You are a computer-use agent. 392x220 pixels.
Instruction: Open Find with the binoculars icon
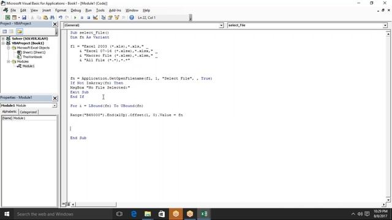pos(52,18)
